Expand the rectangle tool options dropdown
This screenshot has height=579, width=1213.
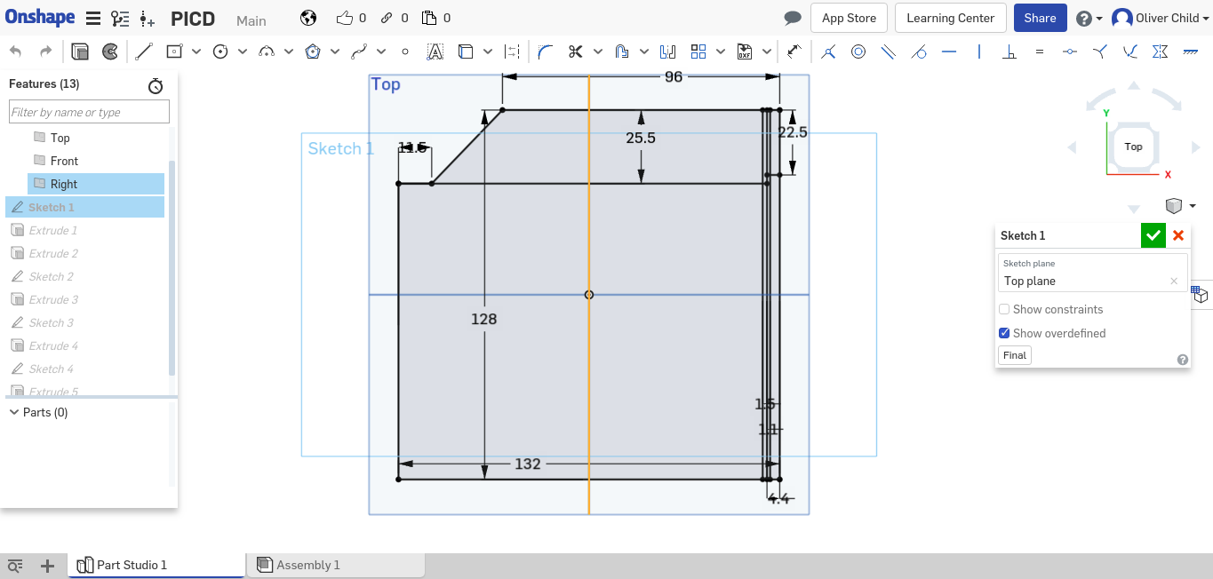tap(196, 51)
